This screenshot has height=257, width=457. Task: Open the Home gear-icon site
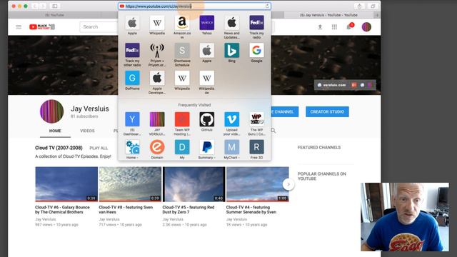[132, 147]
